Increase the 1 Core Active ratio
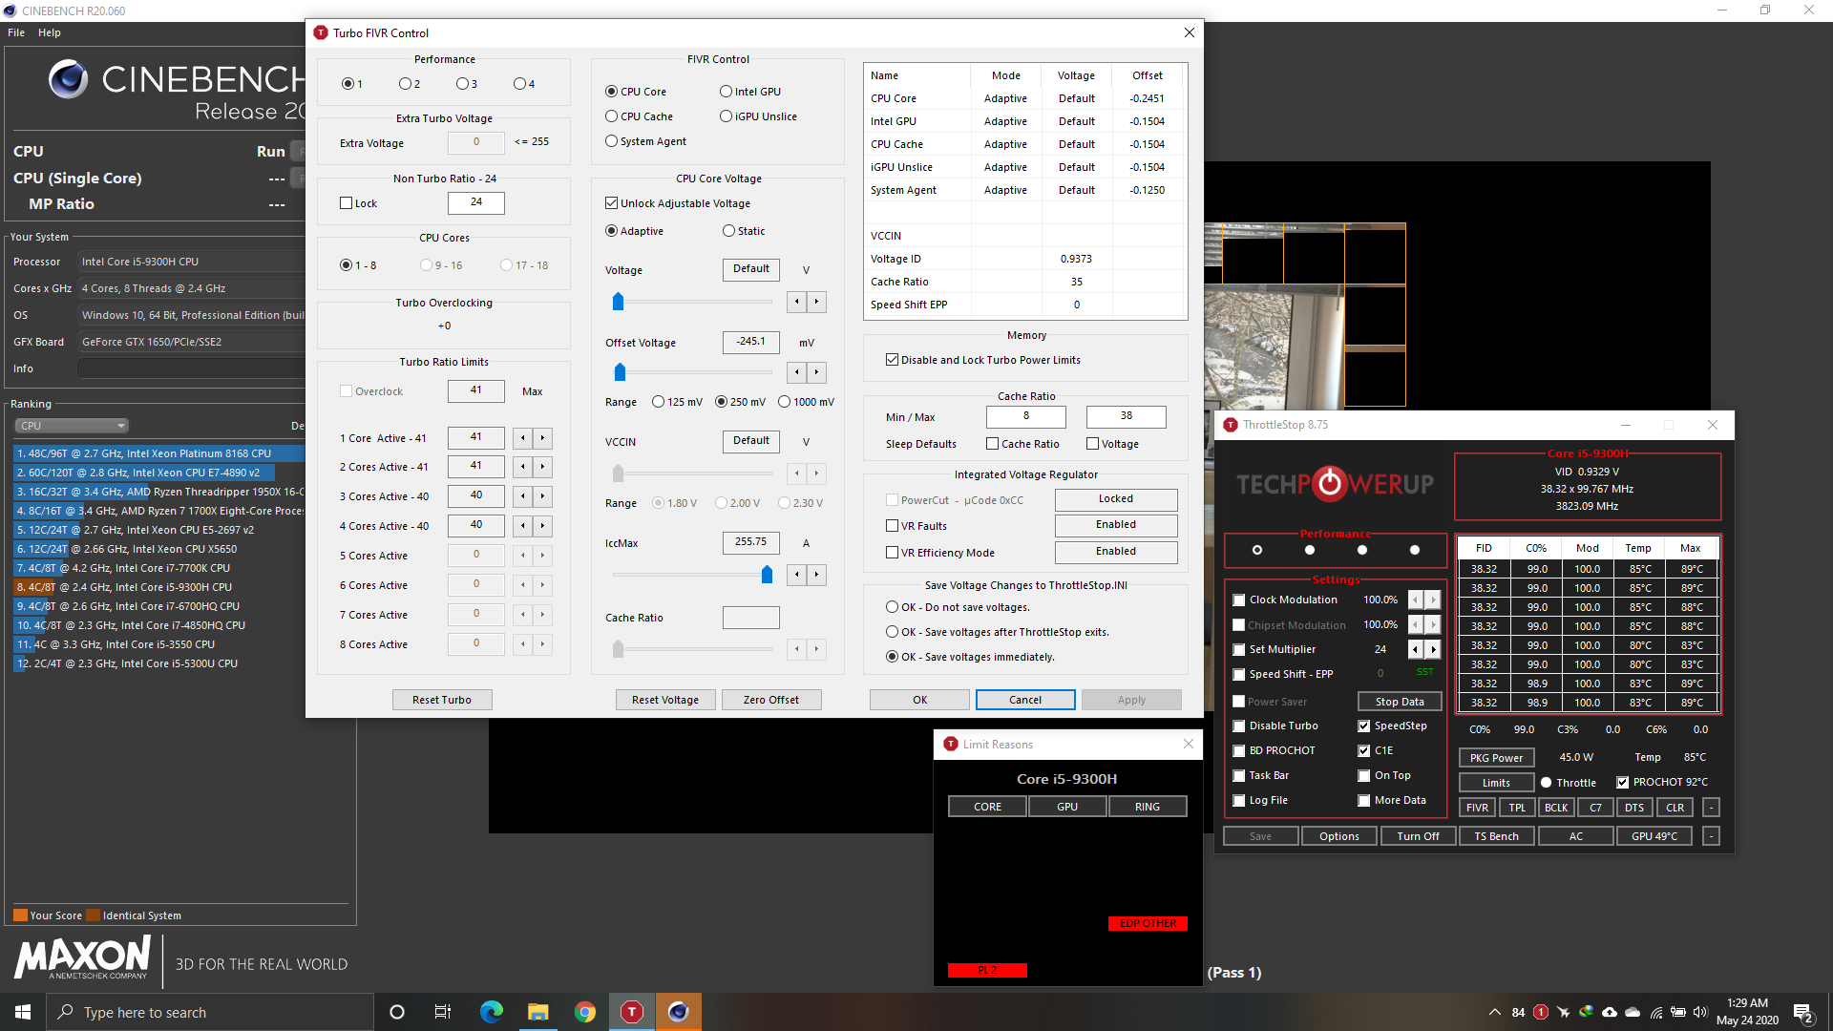 tap(542, 438)
